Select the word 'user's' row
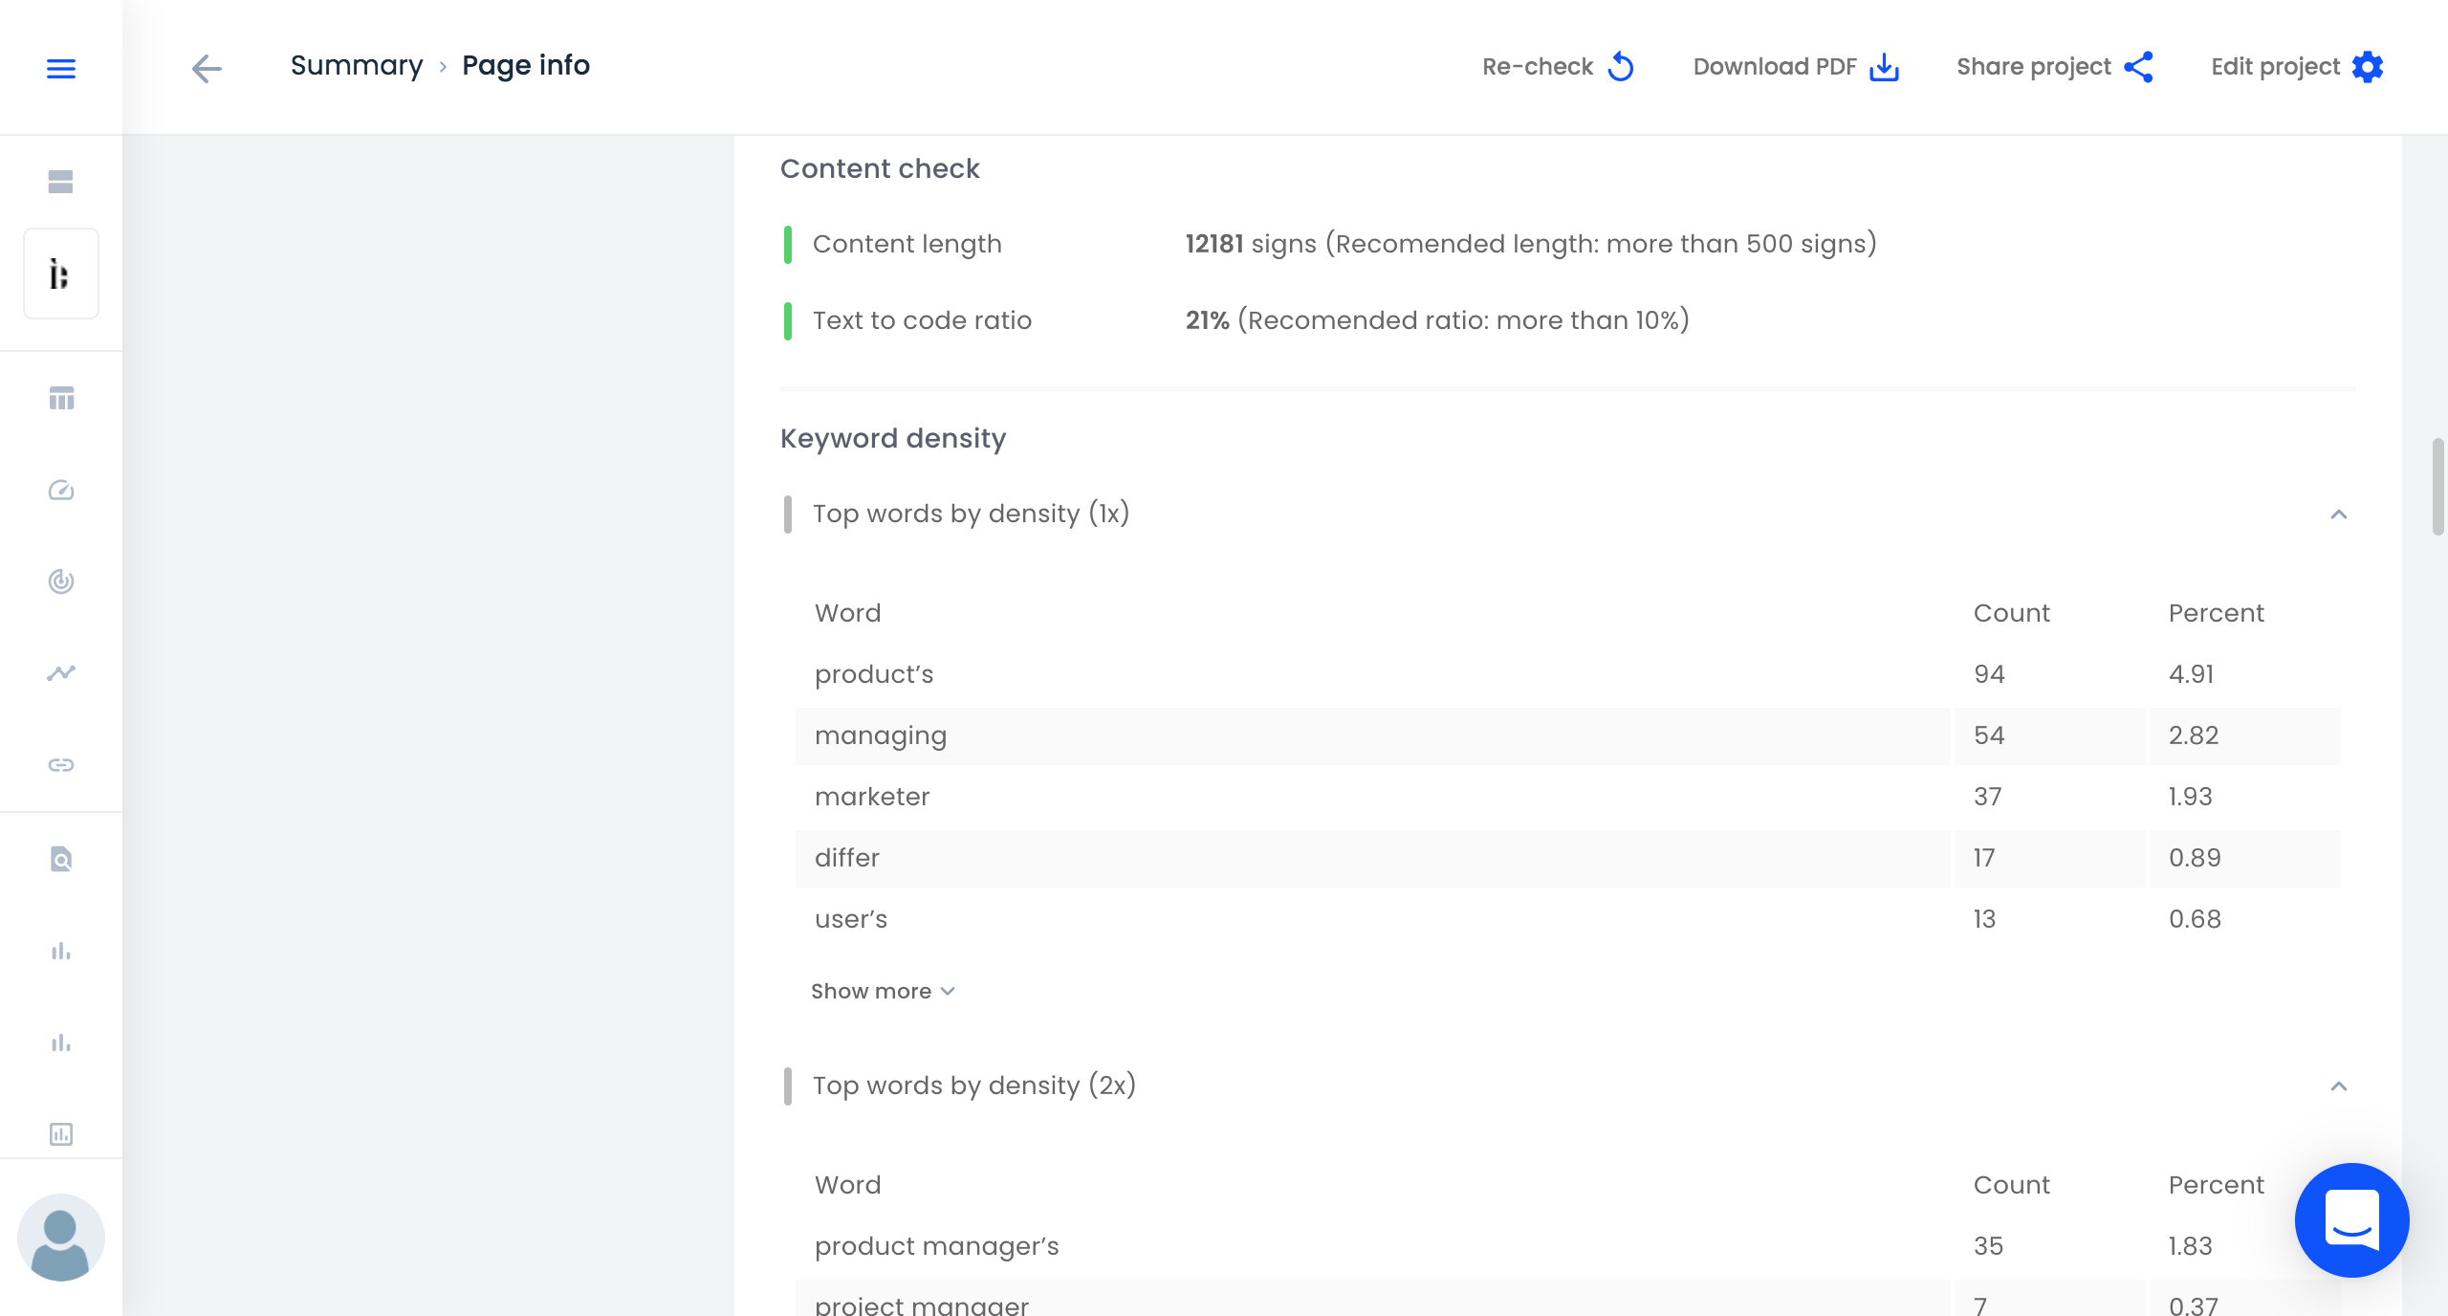Image resolution: width=2448 pixels, height=1316 pixels. pyautogui.click(x=1568, y=919)
